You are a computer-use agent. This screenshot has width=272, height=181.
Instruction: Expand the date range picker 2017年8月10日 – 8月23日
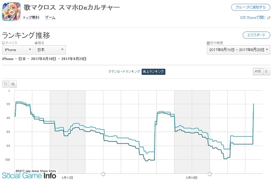(238, 50)
